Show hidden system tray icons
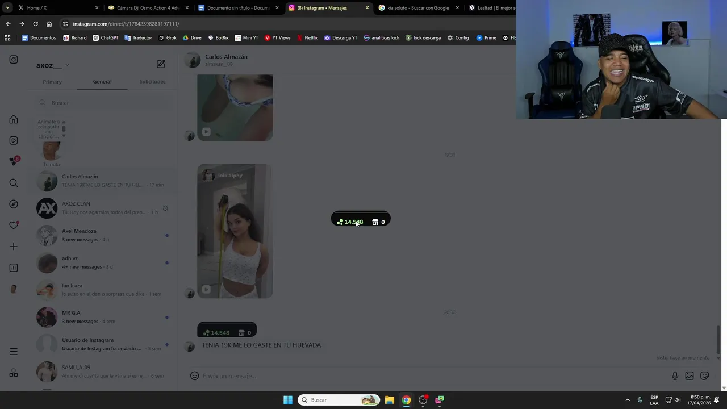This screenshot has width=727, height=409. click(628, 400)
